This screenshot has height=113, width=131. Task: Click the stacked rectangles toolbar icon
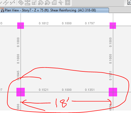(x=28, y=2)
